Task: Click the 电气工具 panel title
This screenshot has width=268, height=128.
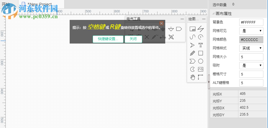Action: pyautogui.click(x=134, y=19)
